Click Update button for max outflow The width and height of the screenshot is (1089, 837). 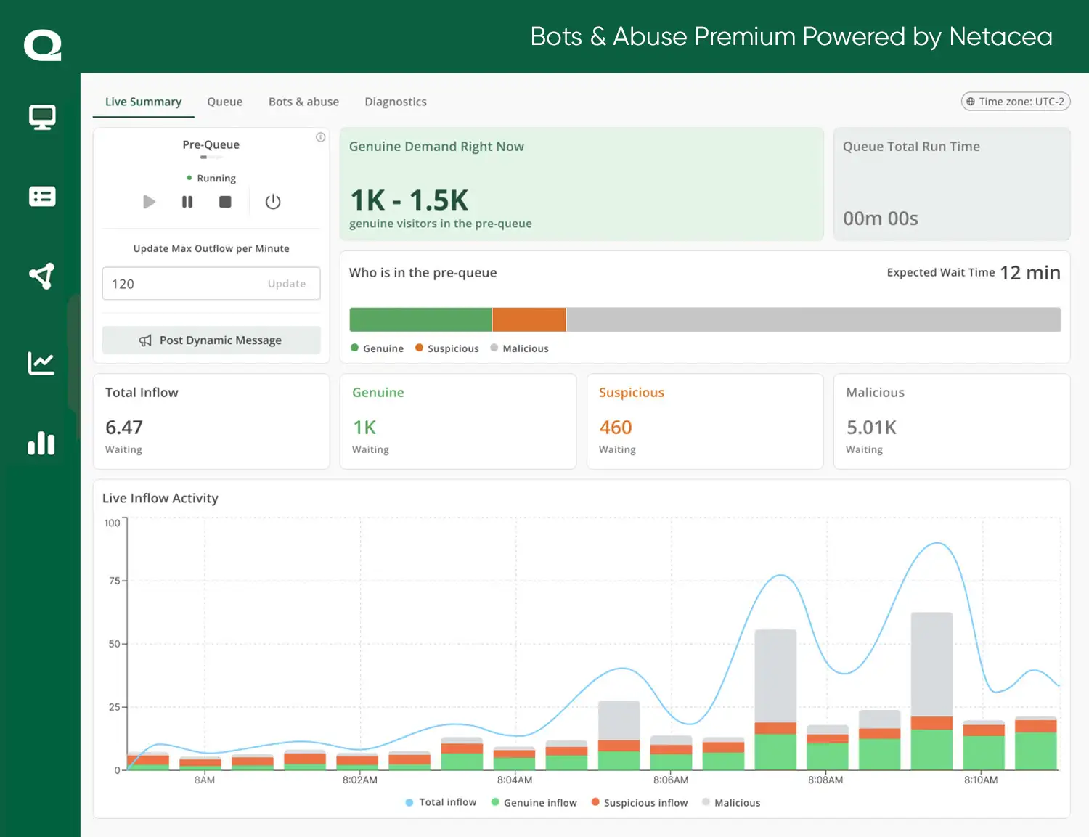click(x=287, y=284)
